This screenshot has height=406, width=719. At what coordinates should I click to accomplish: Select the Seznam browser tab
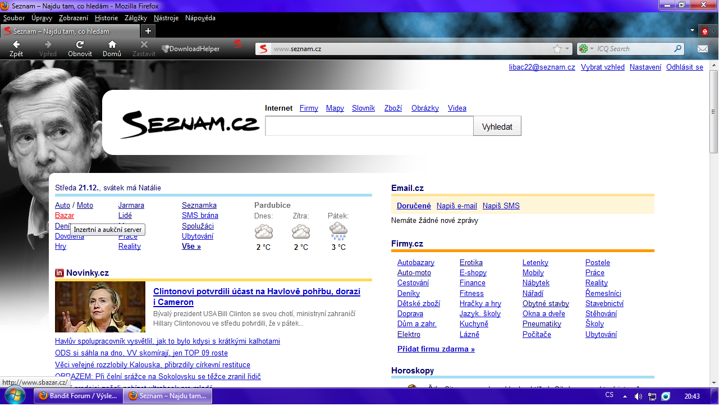70,31
